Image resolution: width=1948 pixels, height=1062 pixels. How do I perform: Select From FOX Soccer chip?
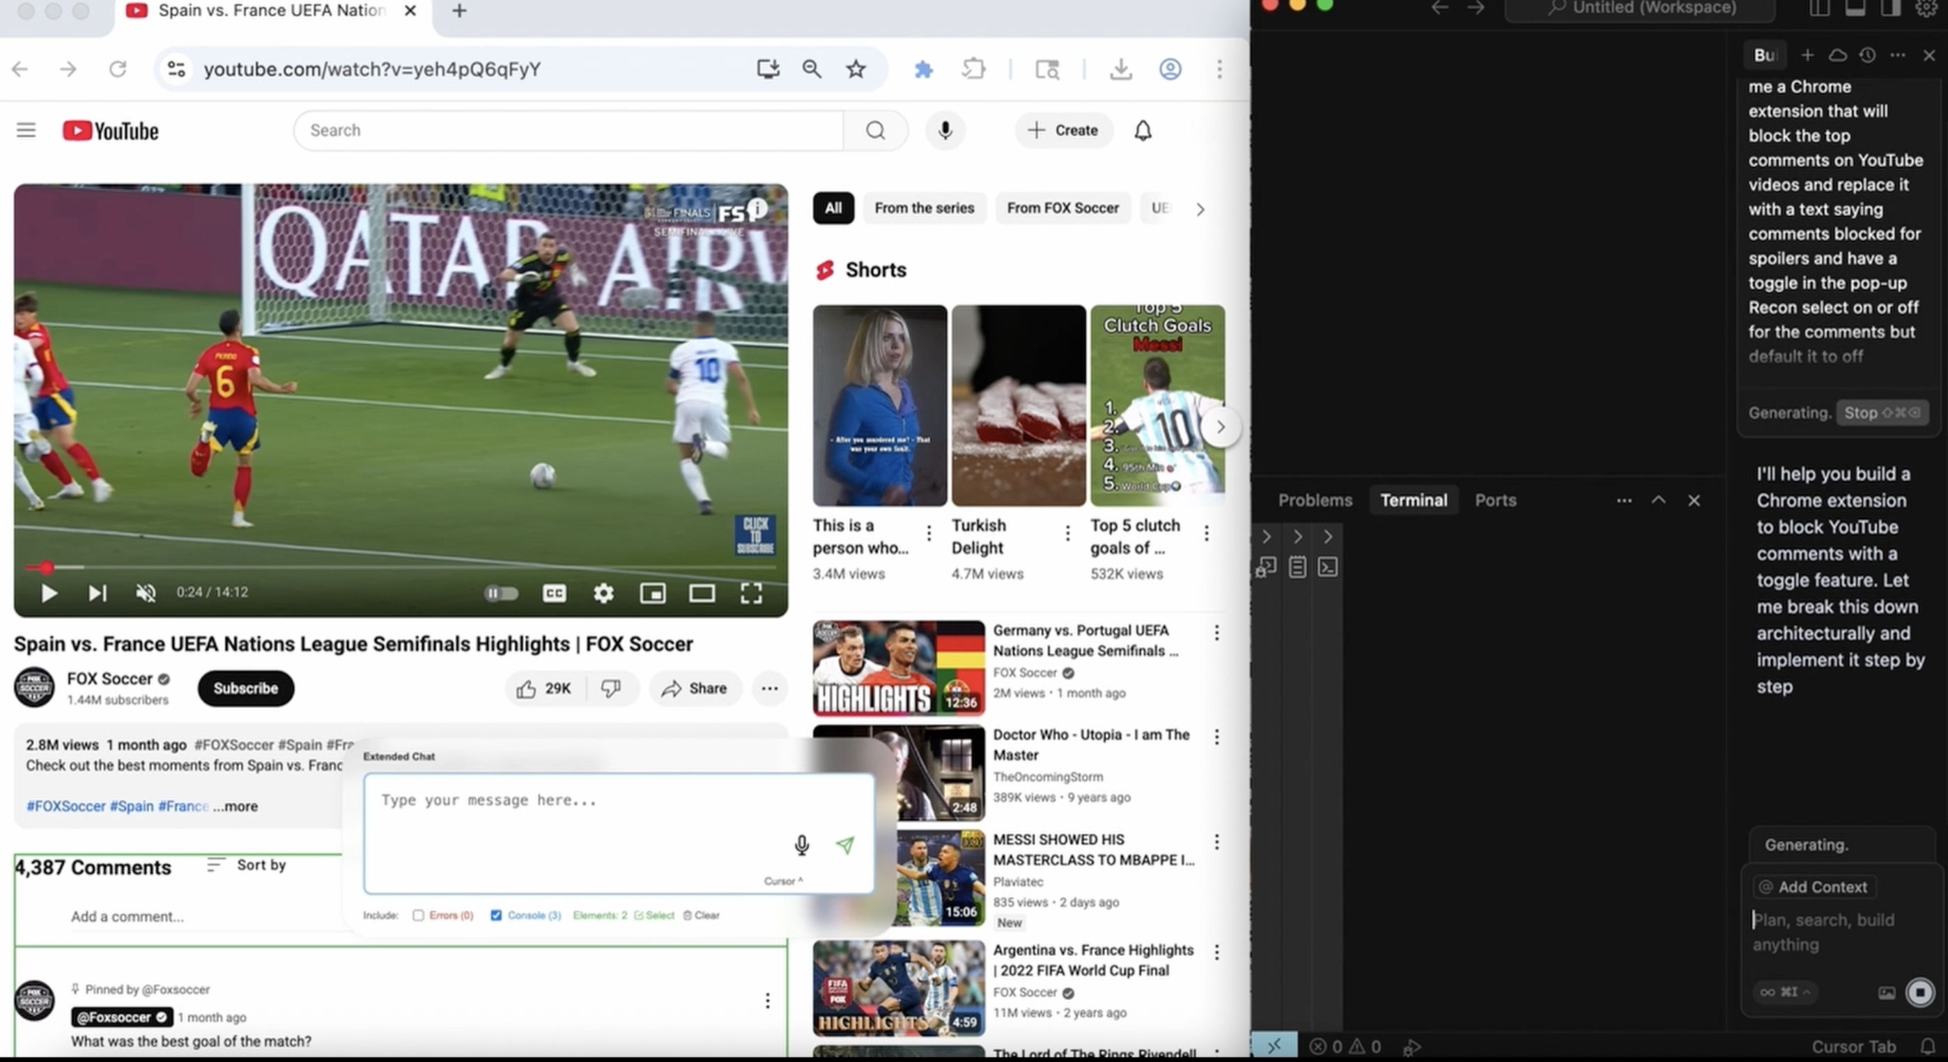1062,208
